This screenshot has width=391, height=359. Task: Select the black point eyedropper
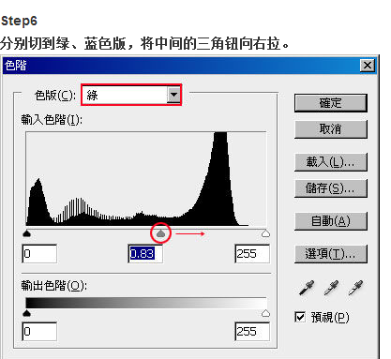click(307, 288)
